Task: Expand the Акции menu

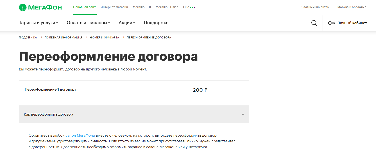Action: [x=127, y=23]
